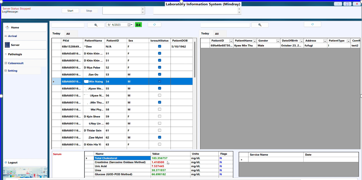Image resolution: width=362 pixels, height=180 pixels.
Task: Switch to the left panel All tab
Action: [68, 34]
